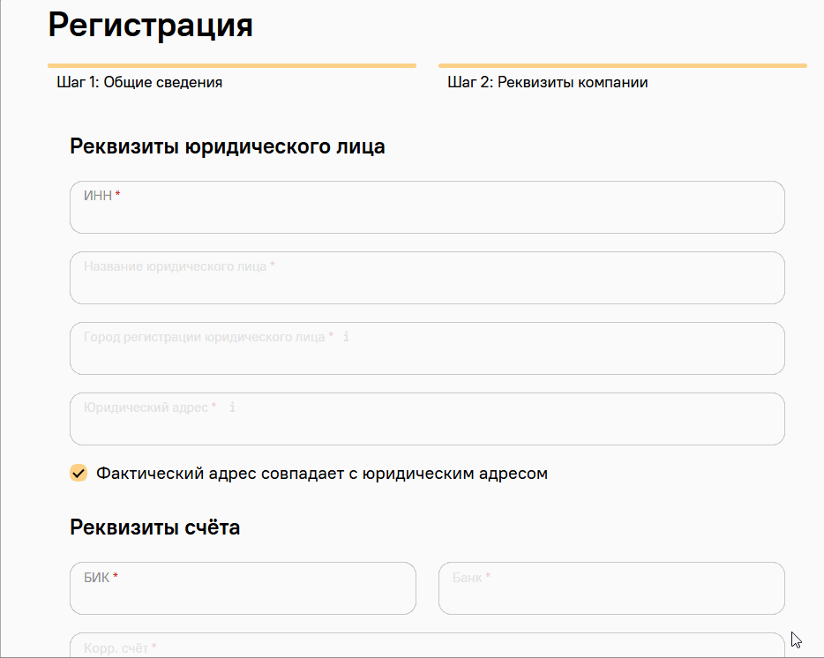Click the yellow progress bar above Шаг 2

click(622, 65)
